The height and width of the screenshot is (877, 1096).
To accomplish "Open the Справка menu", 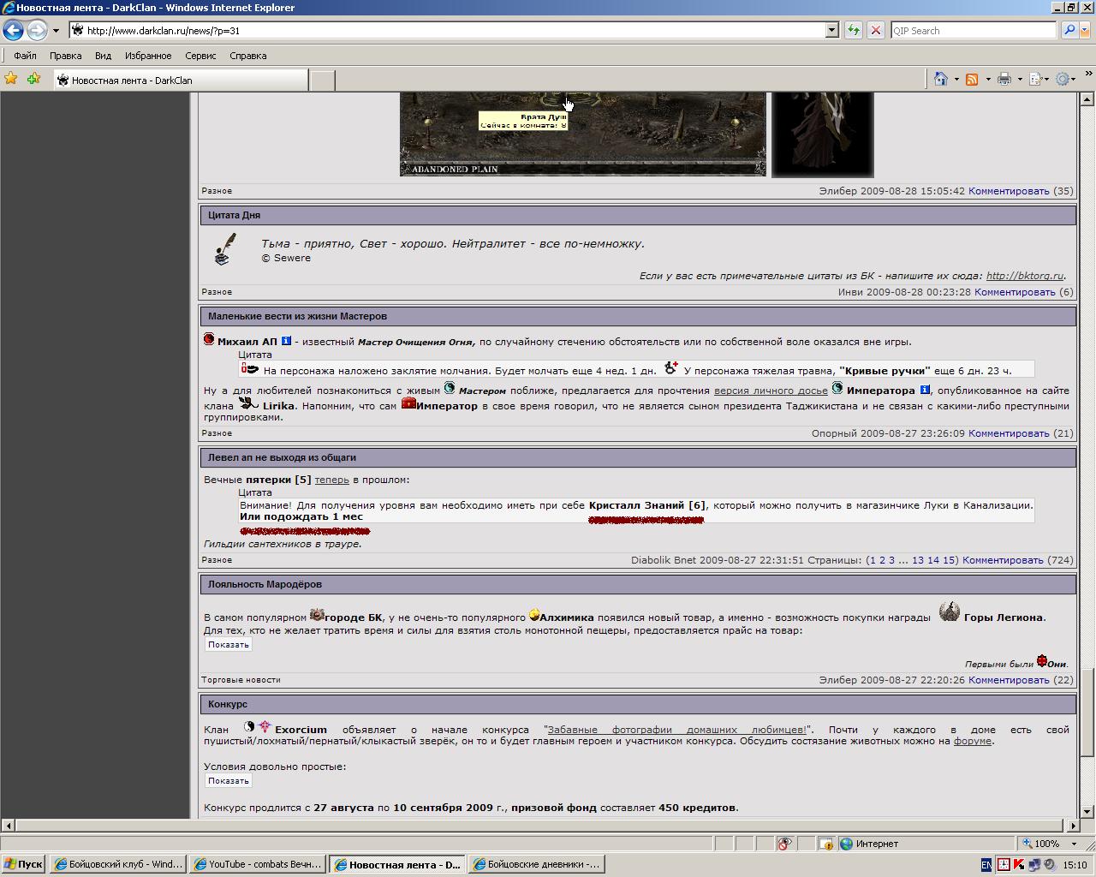I will point(248,56).
